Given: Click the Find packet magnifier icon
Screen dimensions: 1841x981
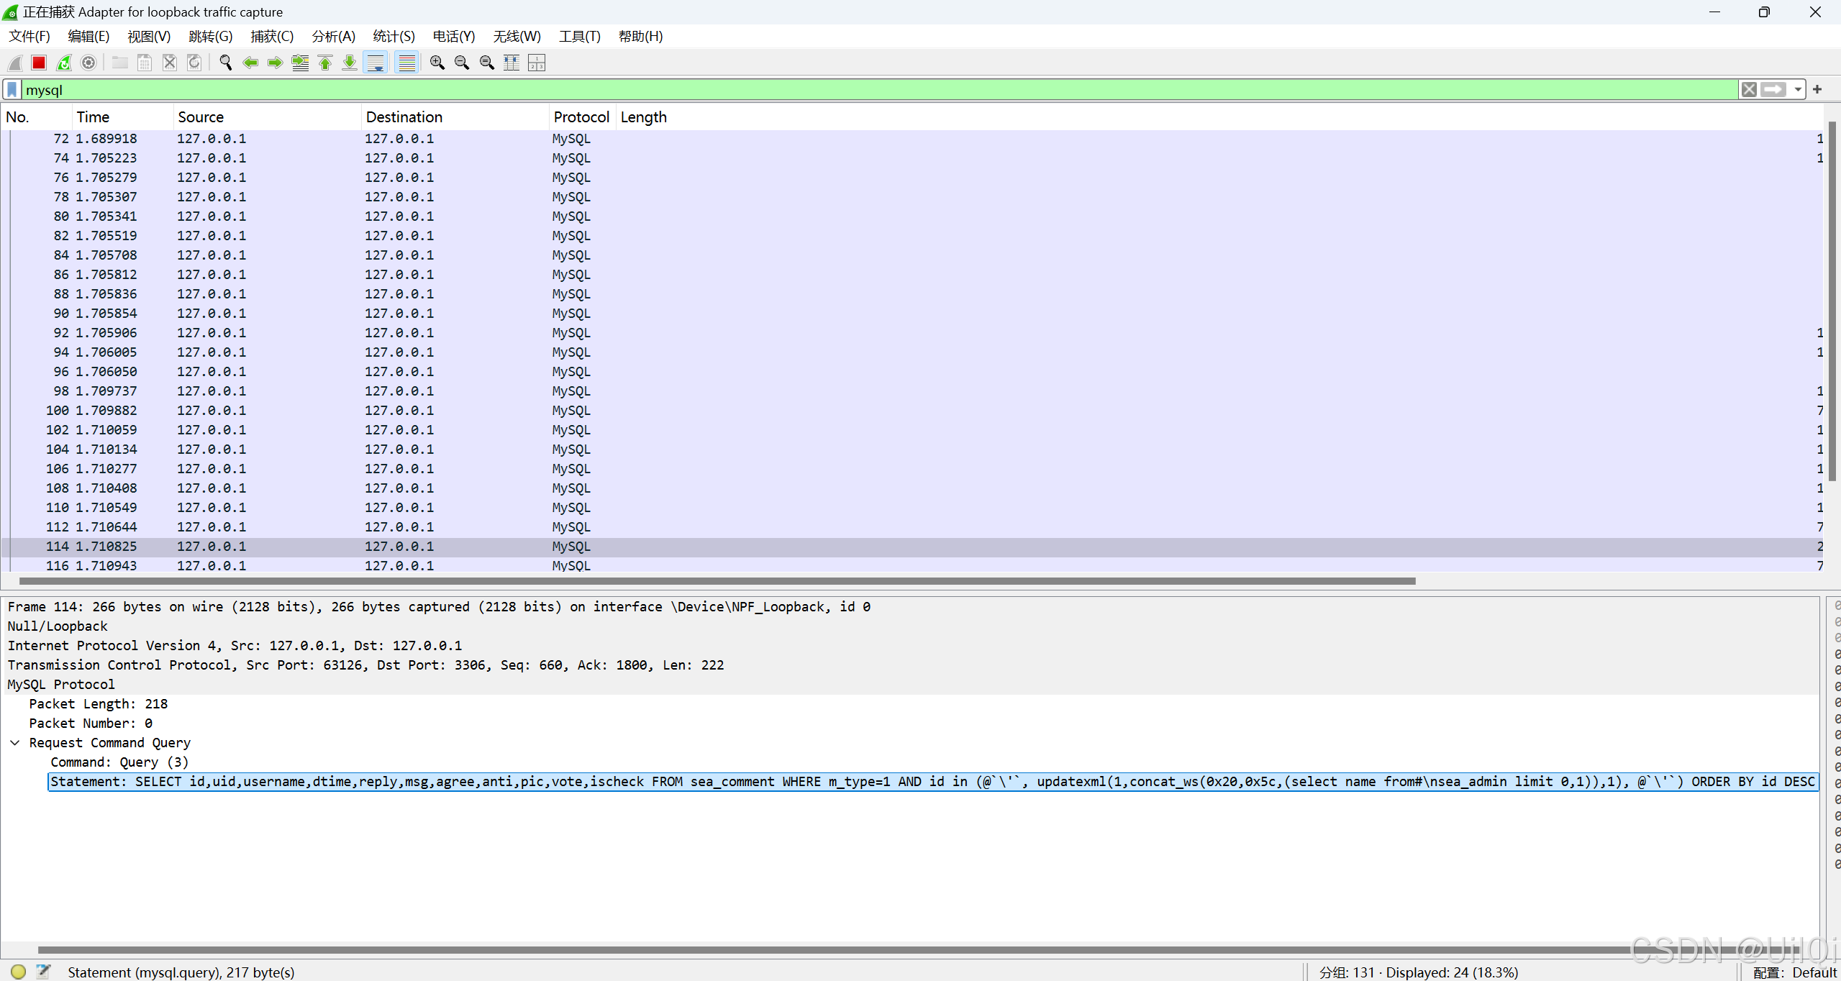Looking at the screenshot, I should (x=225, y=63).
